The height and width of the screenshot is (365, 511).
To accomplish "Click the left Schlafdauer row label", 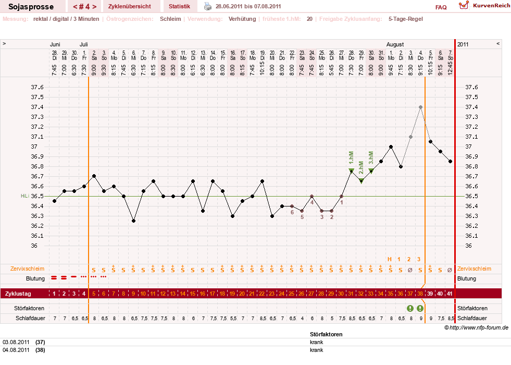I will point(30,318).
